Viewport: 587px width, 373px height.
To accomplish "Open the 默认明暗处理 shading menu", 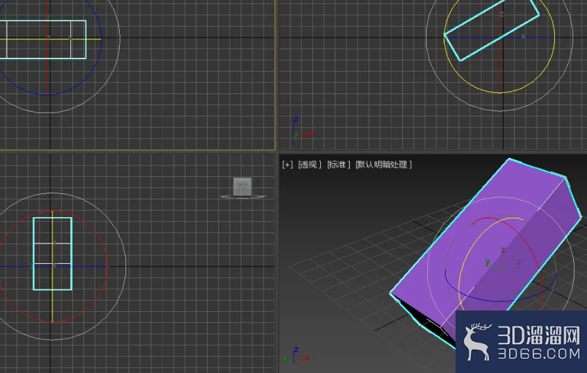I will 383,164.
